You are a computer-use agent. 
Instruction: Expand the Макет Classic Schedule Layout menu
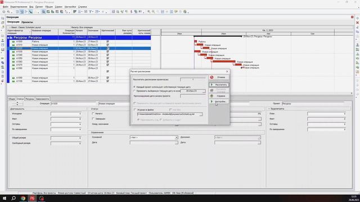coord(10,27)
